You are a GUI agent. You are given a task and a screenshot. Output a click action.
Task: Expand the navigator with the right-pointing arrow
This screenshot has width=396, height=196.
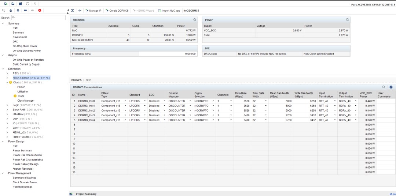tap(68, 13)
